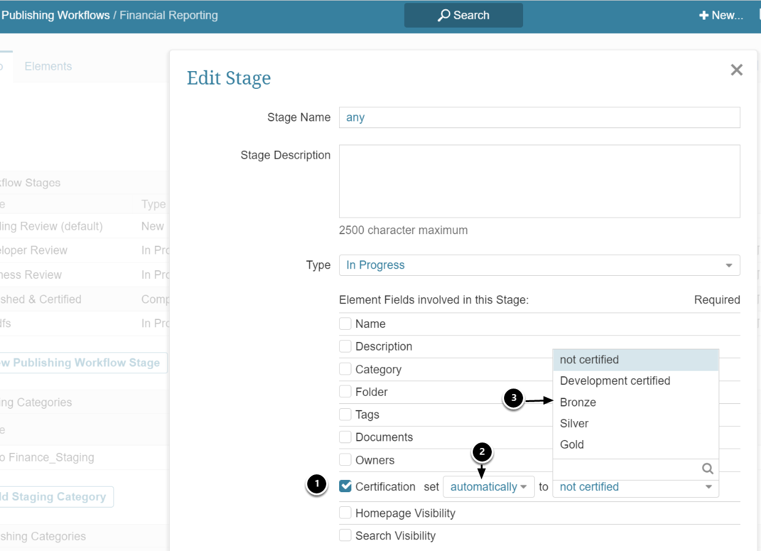Select Bronze certification level
Image resolution: width=761 pixels, height=551 pixels.
point(578,403)
